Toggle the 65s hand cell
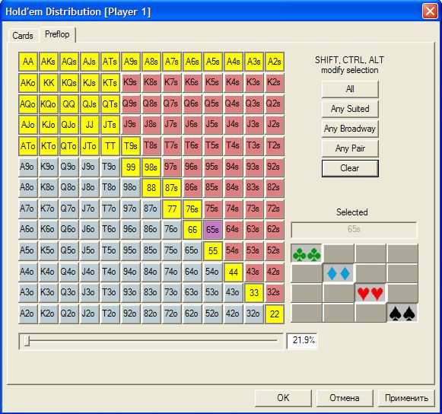Viewport: 442px width, 414px height. coord(212,230)
